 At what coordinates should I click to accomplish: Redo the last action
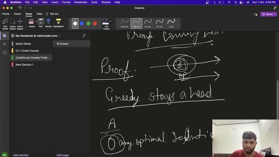pyautogui.click(x=25, y=8)
